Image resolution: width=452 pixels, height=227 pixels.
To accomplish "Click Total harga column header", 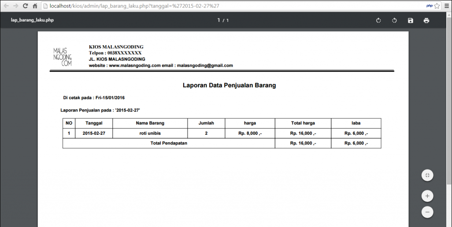I will click(x=303, y=123).
